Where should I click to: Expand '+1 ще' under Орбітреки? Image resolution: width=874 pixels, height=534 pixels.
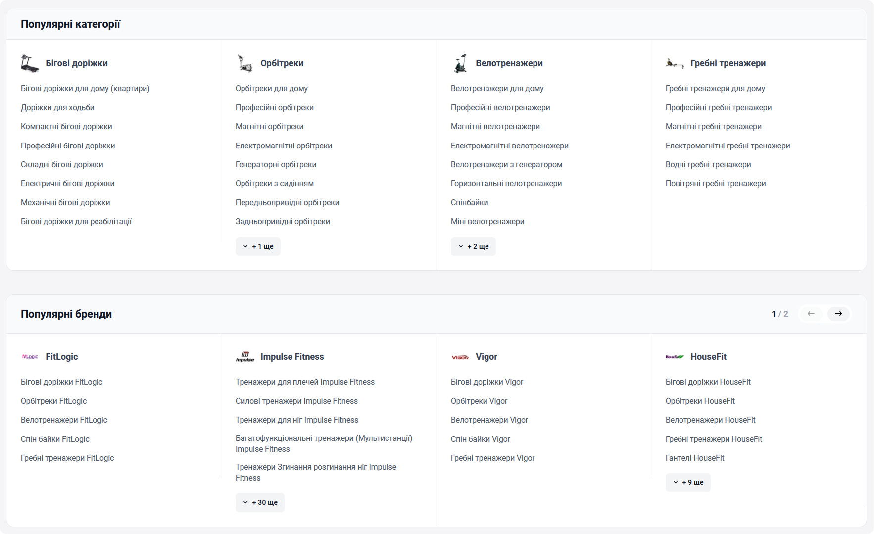(x=258, y=246)
